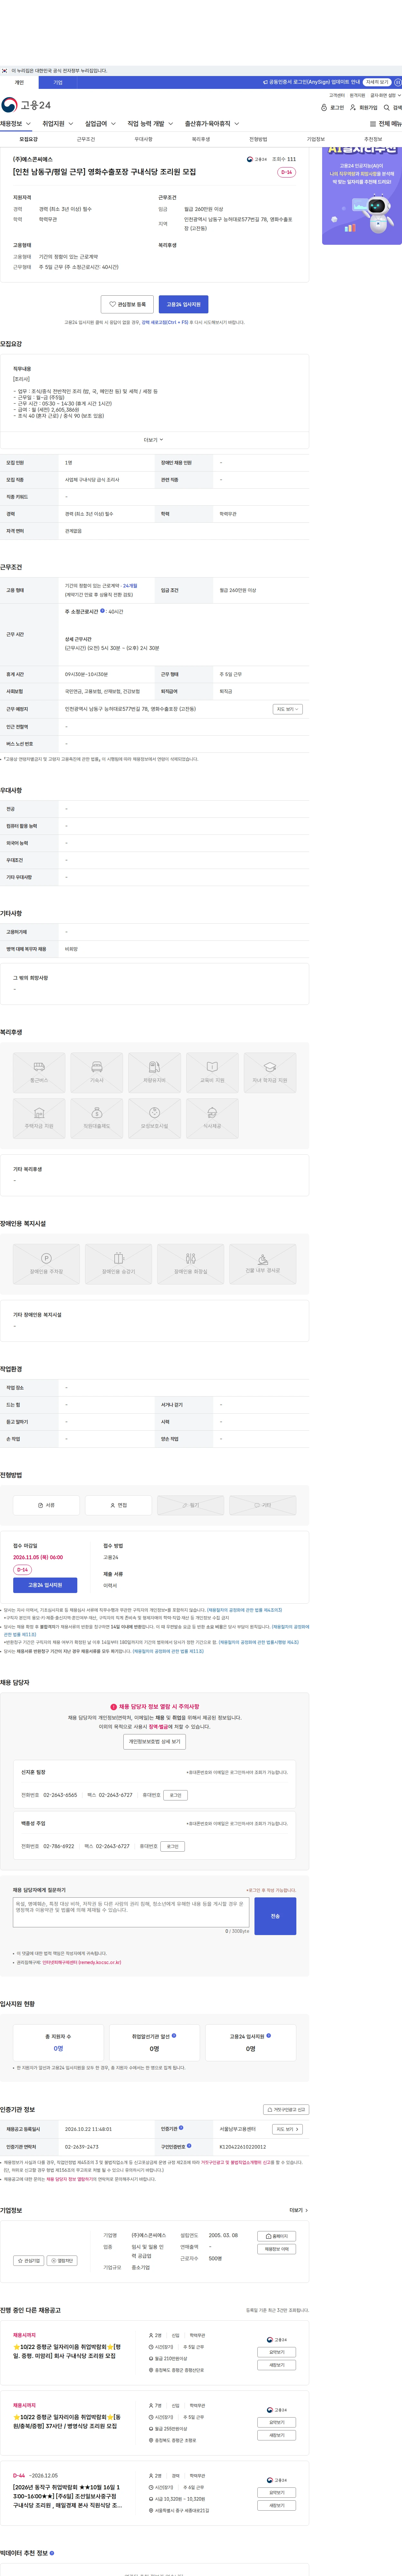Select the 서류 screening step

coord(46,1505)
